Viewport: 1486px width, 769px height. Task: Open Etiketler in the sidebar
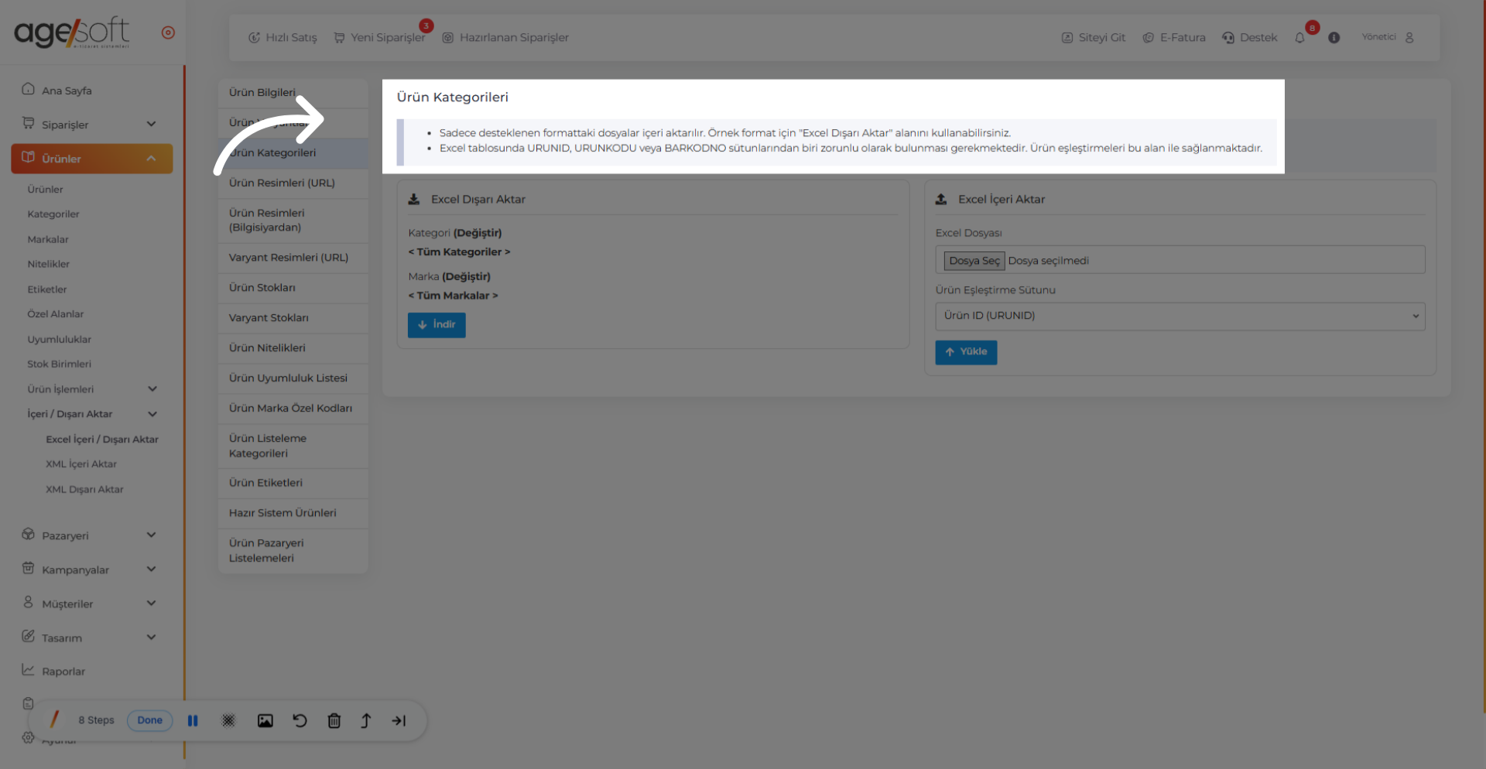click(47, 289)
